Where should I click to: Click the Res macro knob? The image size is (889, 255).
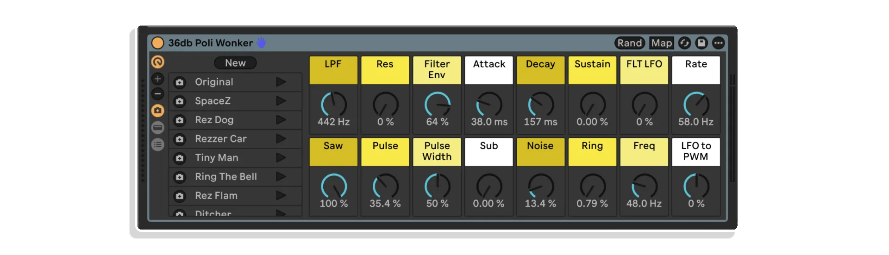click(385, 104)
